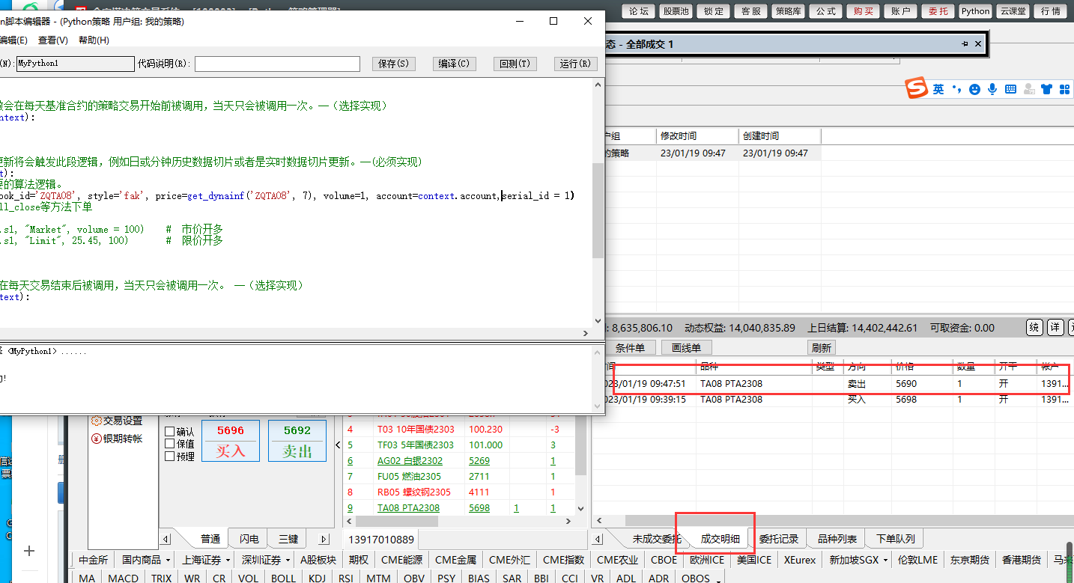This screenshot has height=583, width=1074.
Task: Open Sogou skin shirt icon
Action: [1046, 89]
